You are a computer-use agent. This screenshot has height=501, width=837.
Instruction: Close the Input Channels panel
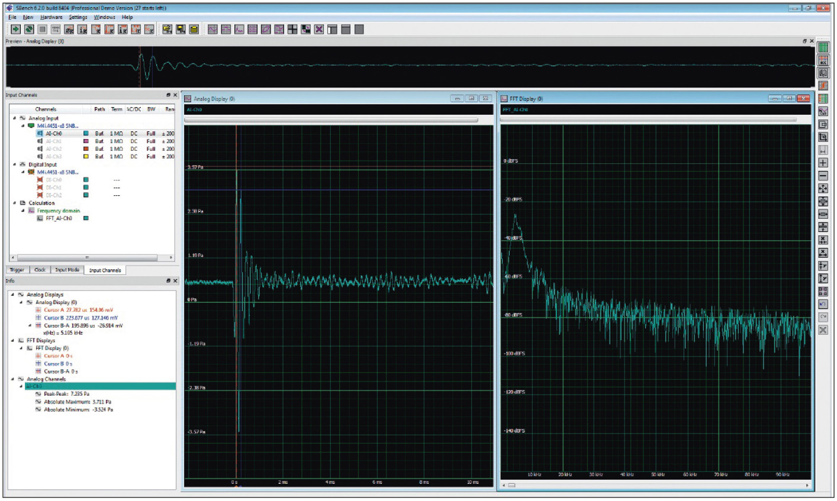click(x=175, y=95)
